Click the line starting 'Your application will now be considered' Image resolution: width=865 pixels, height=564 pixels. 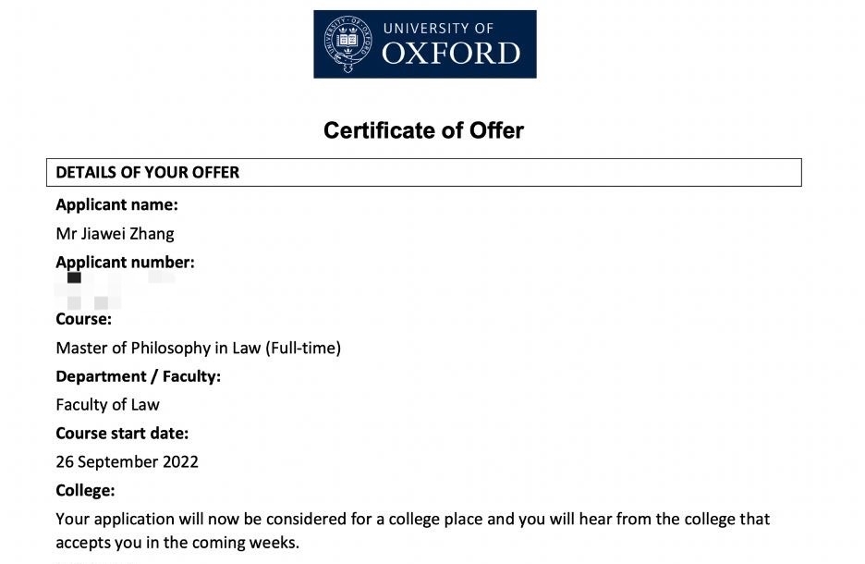click(x=413, y=520)
